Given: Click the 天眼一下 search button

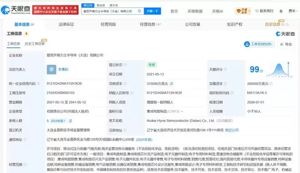Looking at the screenshot, I should (x=152, y=11).
